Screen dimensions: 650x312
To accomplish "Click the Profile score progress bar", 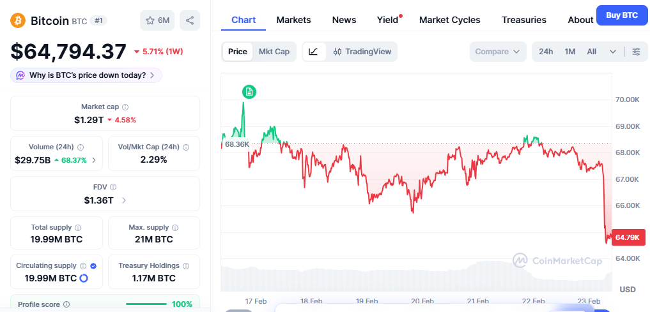I will pos(146,304).
